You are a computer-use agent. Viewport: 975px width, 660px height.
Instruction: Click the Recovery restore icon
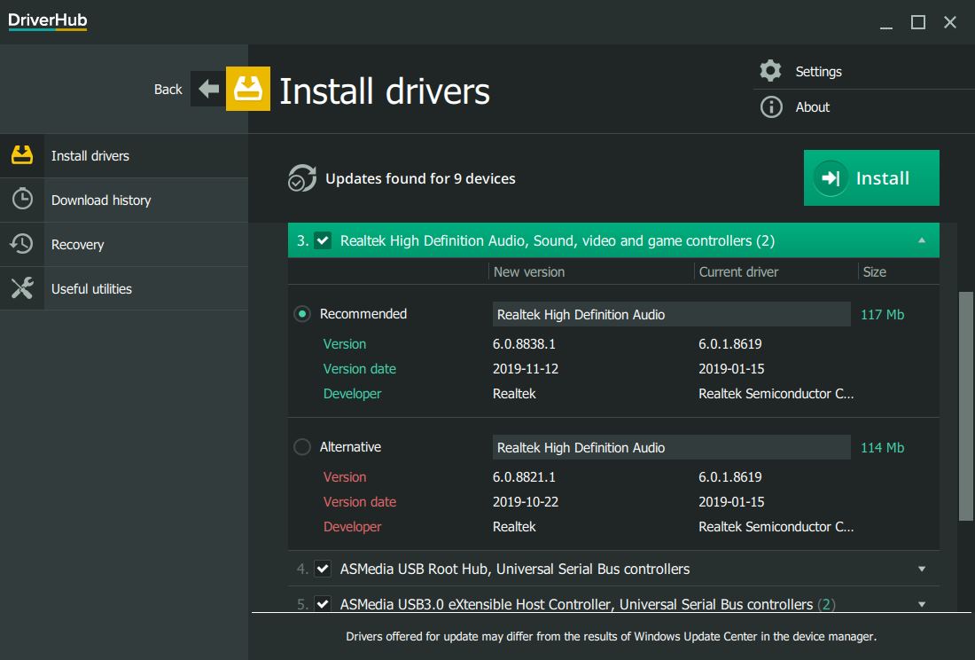[x=22, y=244]
